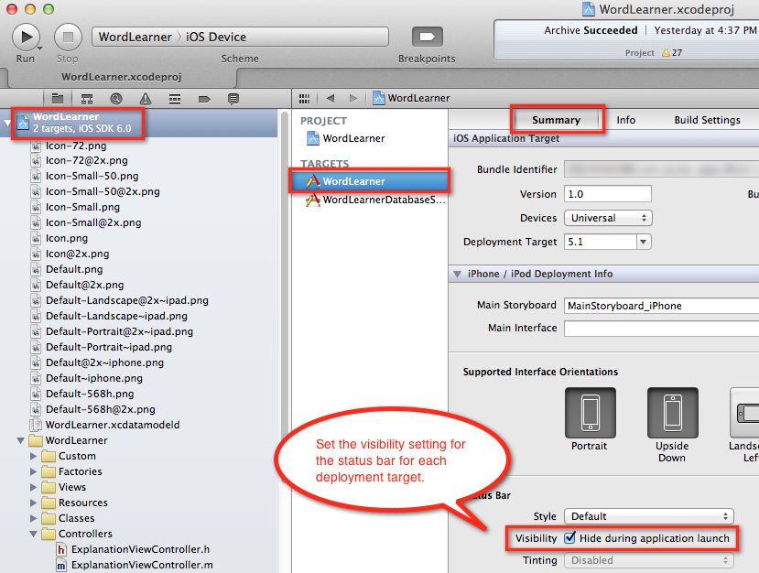The width and height of the screenshot is (759, 573).
Task: Select iOS Device destination in scheme
Action: [x=216, y=37]
